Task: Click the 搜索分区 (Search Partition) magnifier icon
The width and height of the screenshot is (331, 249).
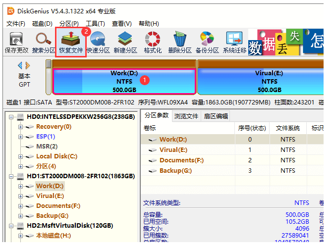Action: 44,41
